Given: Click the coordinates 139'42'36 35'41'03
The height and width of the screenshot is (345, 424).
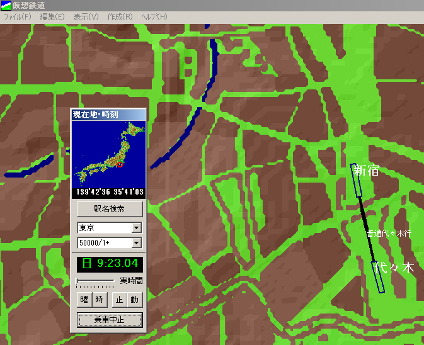Looking at the screenshot, I should click(x=110, y=192).
